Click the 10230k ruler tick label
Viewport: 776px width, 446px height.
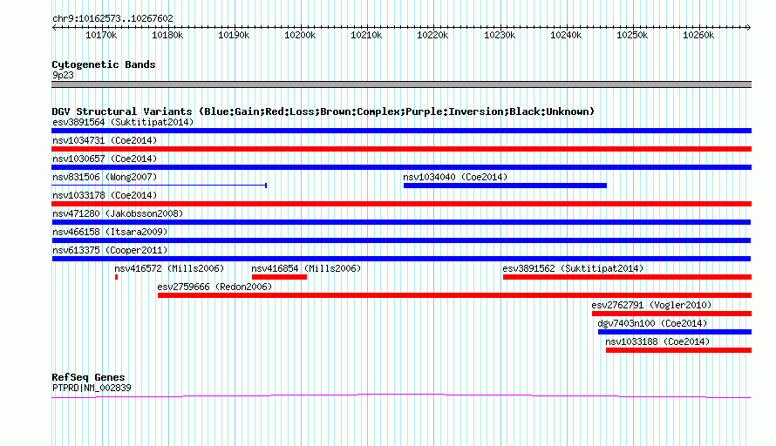[x=500, y=35]
